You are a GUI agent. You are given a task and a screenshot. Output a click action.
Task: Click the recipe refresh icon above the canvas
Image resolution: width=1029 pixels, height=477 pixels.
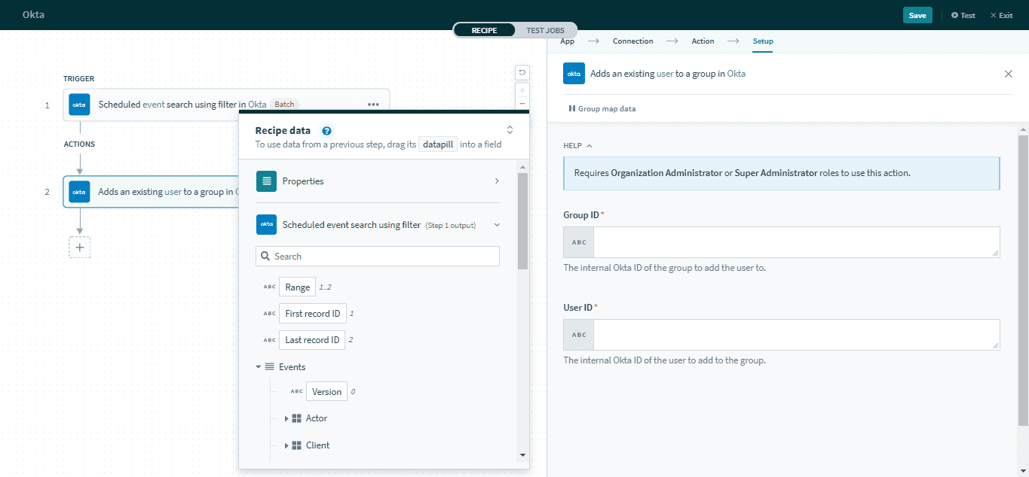coord(522,72)
